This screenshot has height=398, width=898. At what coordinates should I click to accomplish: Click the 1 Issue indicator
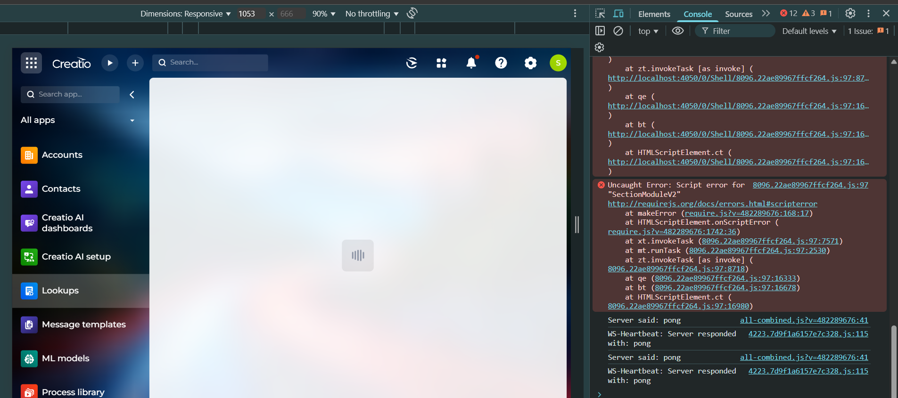868,31
